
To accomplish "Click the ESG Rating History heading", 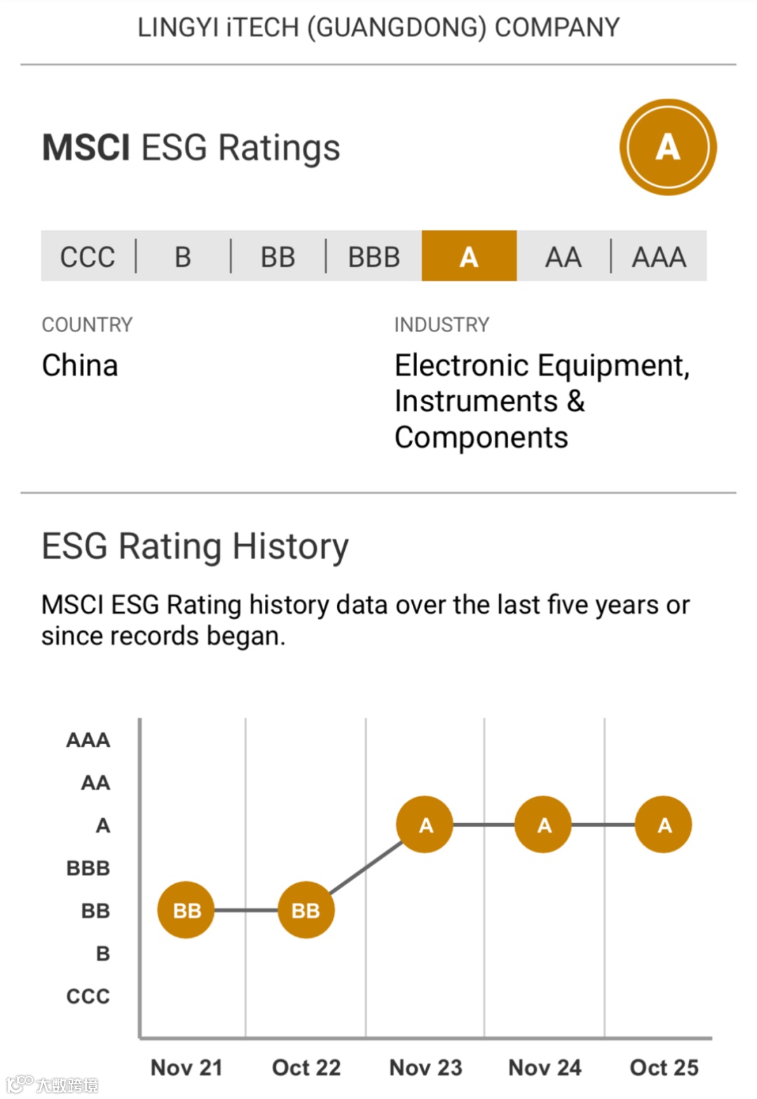I will pyautogui.click(x=195, y=547).
